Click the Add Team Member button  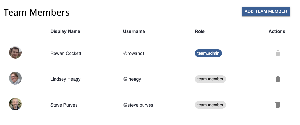[x=266, y=11]
